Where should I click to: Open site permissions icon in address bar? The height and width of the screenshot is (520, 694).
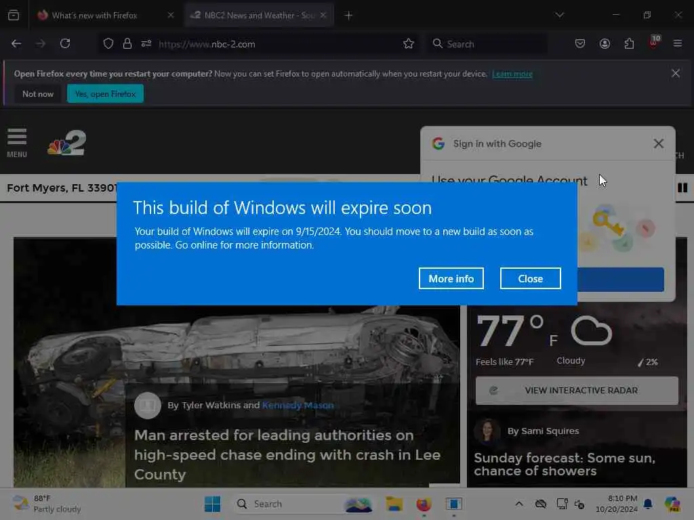146,44
